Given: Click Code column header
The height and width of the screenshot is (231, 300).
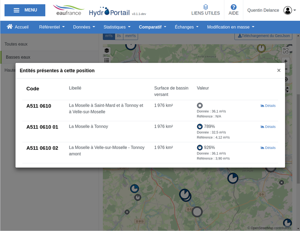Looking at the screenshot, I should coord(33,89).
